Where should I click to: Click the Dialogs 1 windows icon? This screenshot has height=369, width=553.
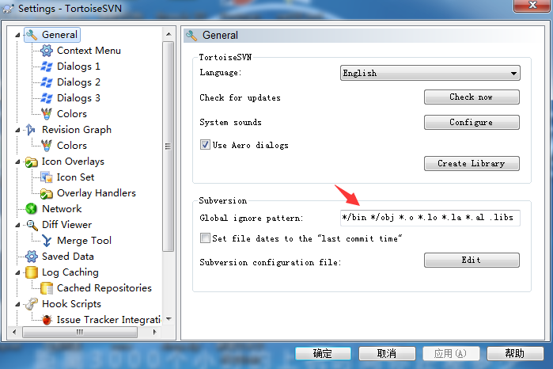47,67
